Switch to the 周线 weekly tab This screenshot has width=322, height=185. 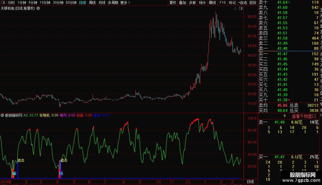click(92, 3)
